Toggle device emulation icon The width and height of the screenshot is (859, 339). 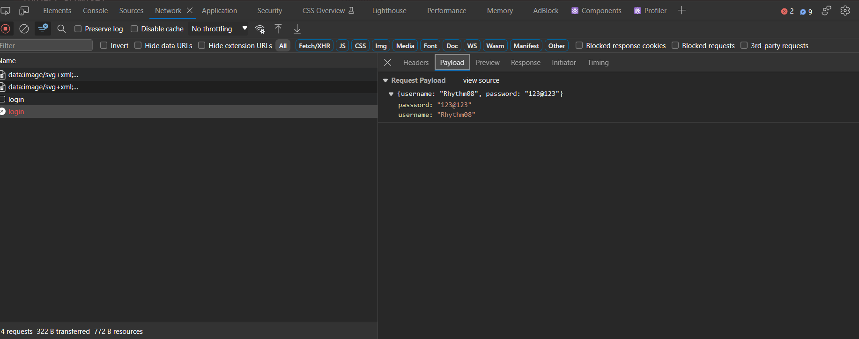pyautogui.click(x=24, y=10)
